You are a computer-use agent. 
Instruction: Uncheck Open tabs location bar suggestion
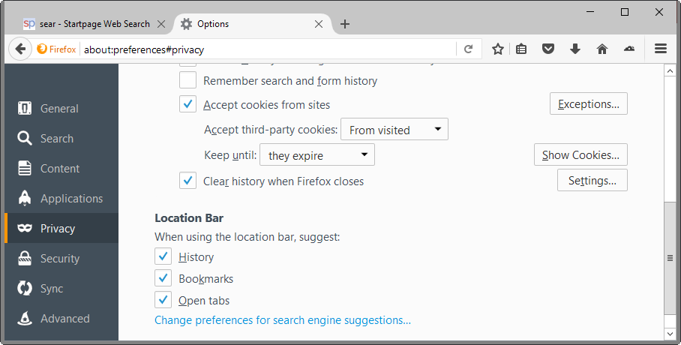163,300
